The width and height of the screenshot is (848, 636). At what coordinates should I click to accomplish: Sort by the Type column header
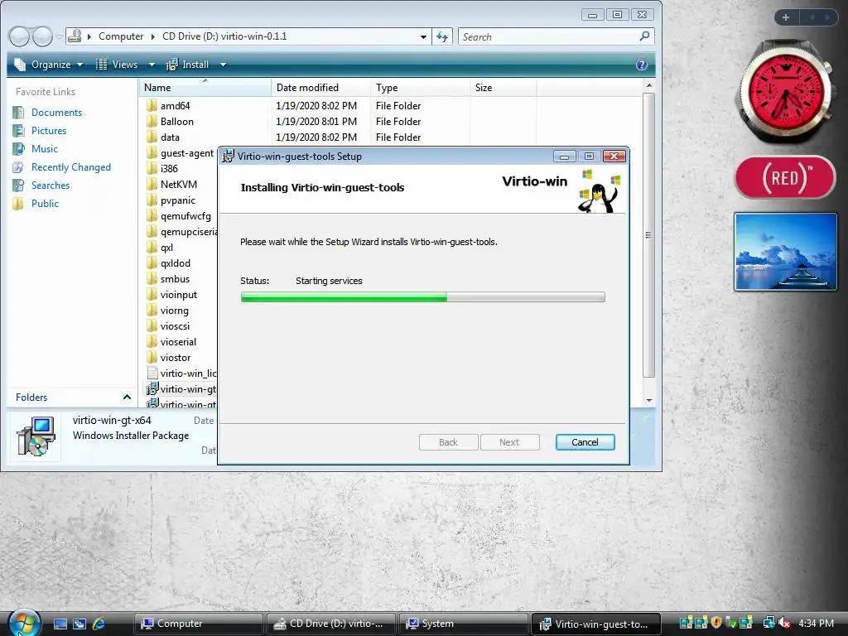pyautogui.click(x=420, y=88)
